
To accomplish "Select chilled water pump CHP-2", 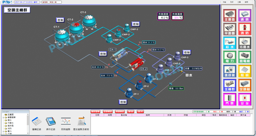I will pyautogui.click(x=169, y=62).
